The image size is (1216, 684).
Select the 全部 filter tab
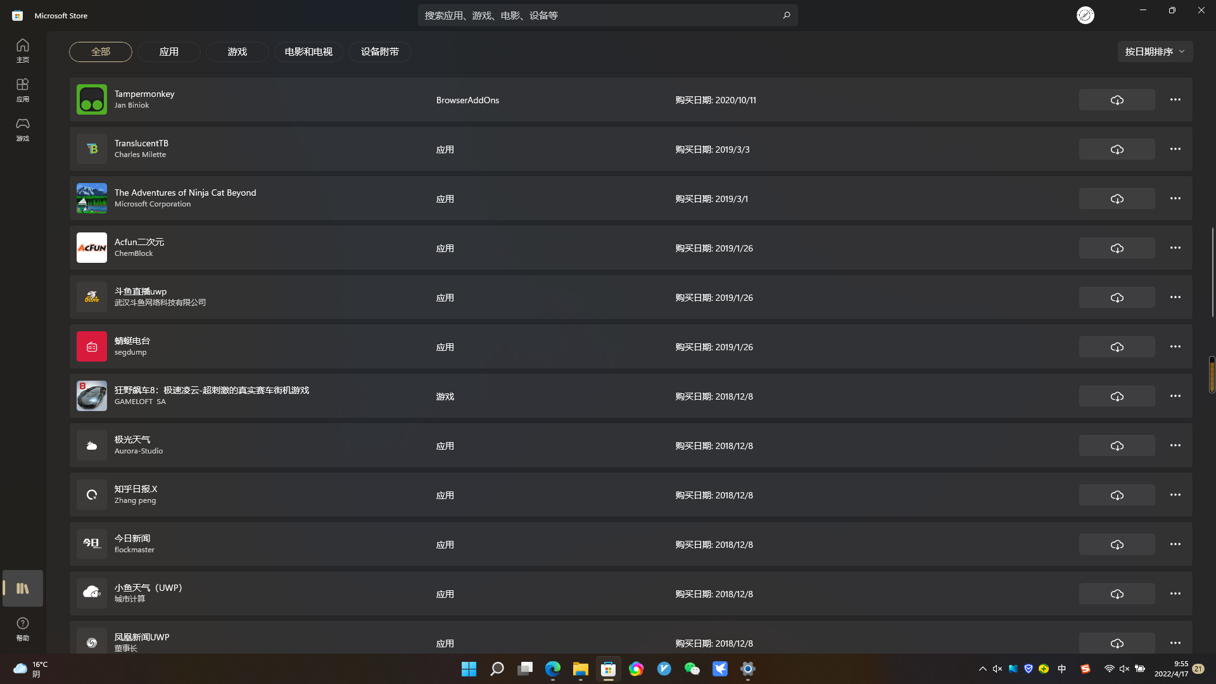pyautogui.click(x=101, y=52)
